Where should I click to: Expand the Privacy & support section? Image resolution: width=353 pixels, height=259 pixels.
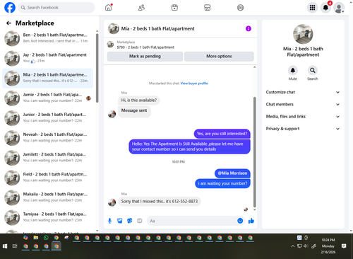(303, 129)
